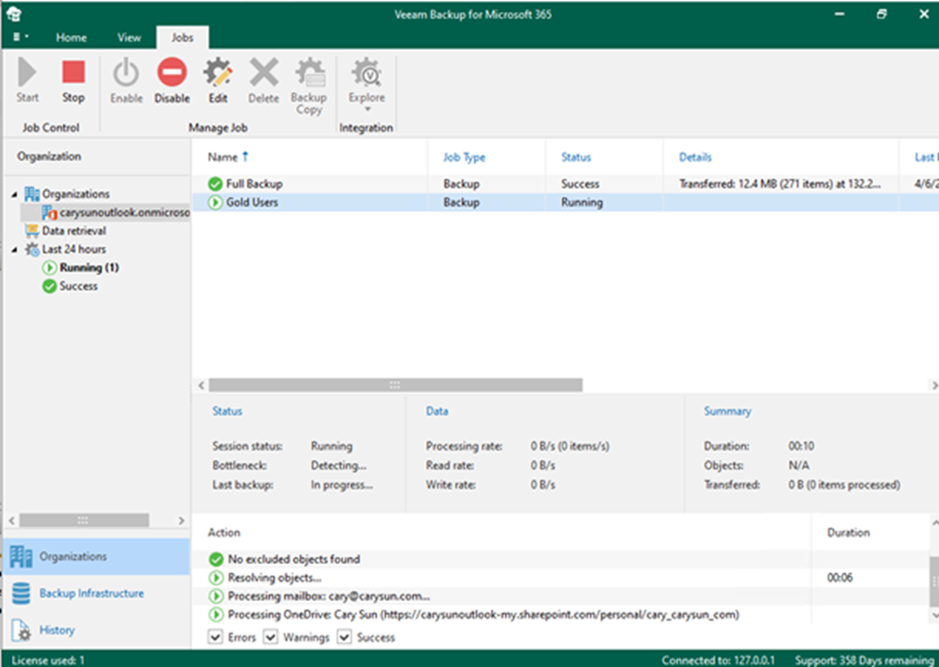This screenshot has height=667, width=939.
Task: Switch to the Jobs ribbon tab
Action: point(183,37)
